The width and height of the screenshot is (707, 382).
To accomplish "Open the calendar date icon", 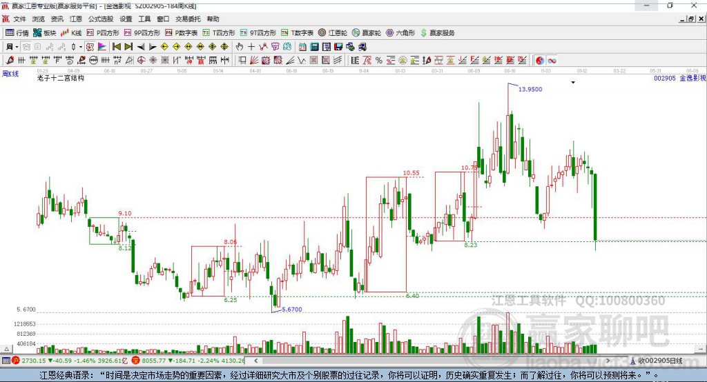I will coord(302,47).
